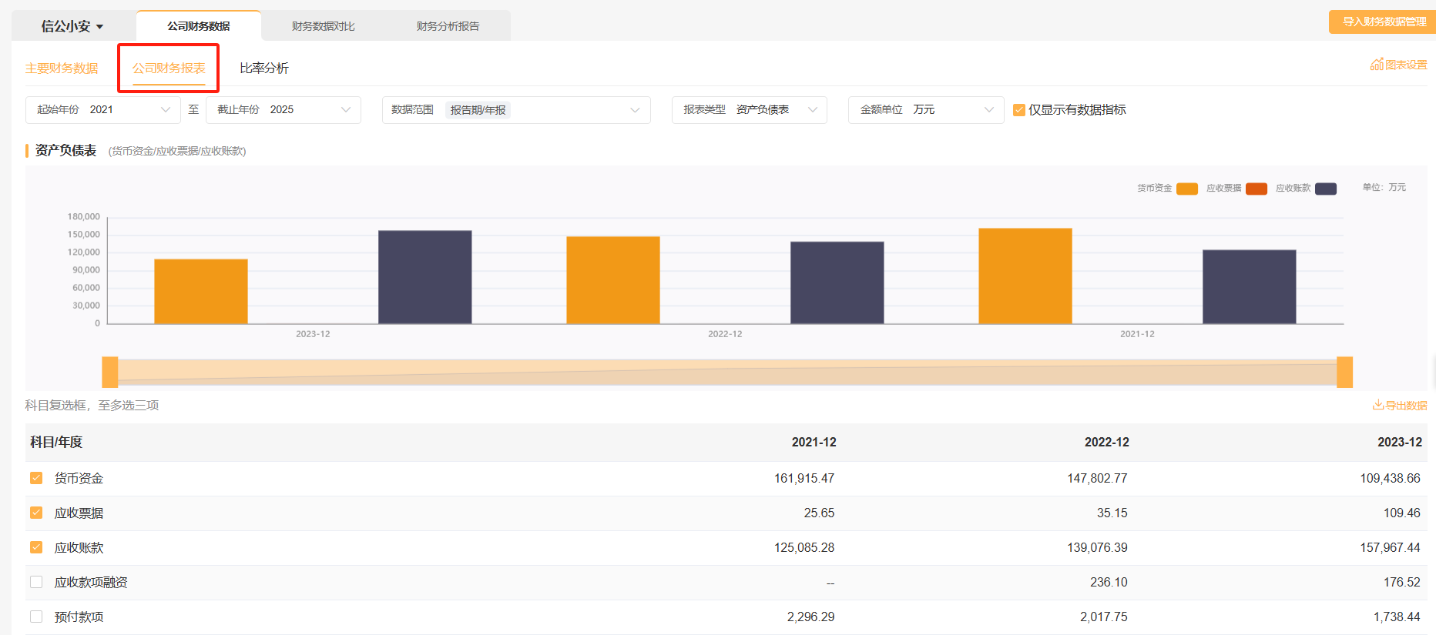Image resolution: width=1436 pixels, height=635 pixels.
Task: Click the left handle of chart range slider
Action: (x=110, y=372)
